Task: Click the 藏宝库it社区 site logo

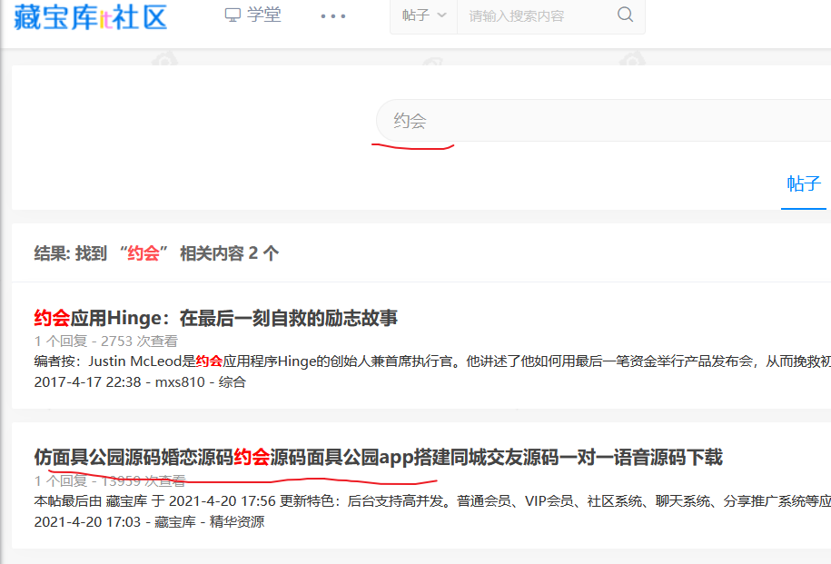Action: click(91, 16)
